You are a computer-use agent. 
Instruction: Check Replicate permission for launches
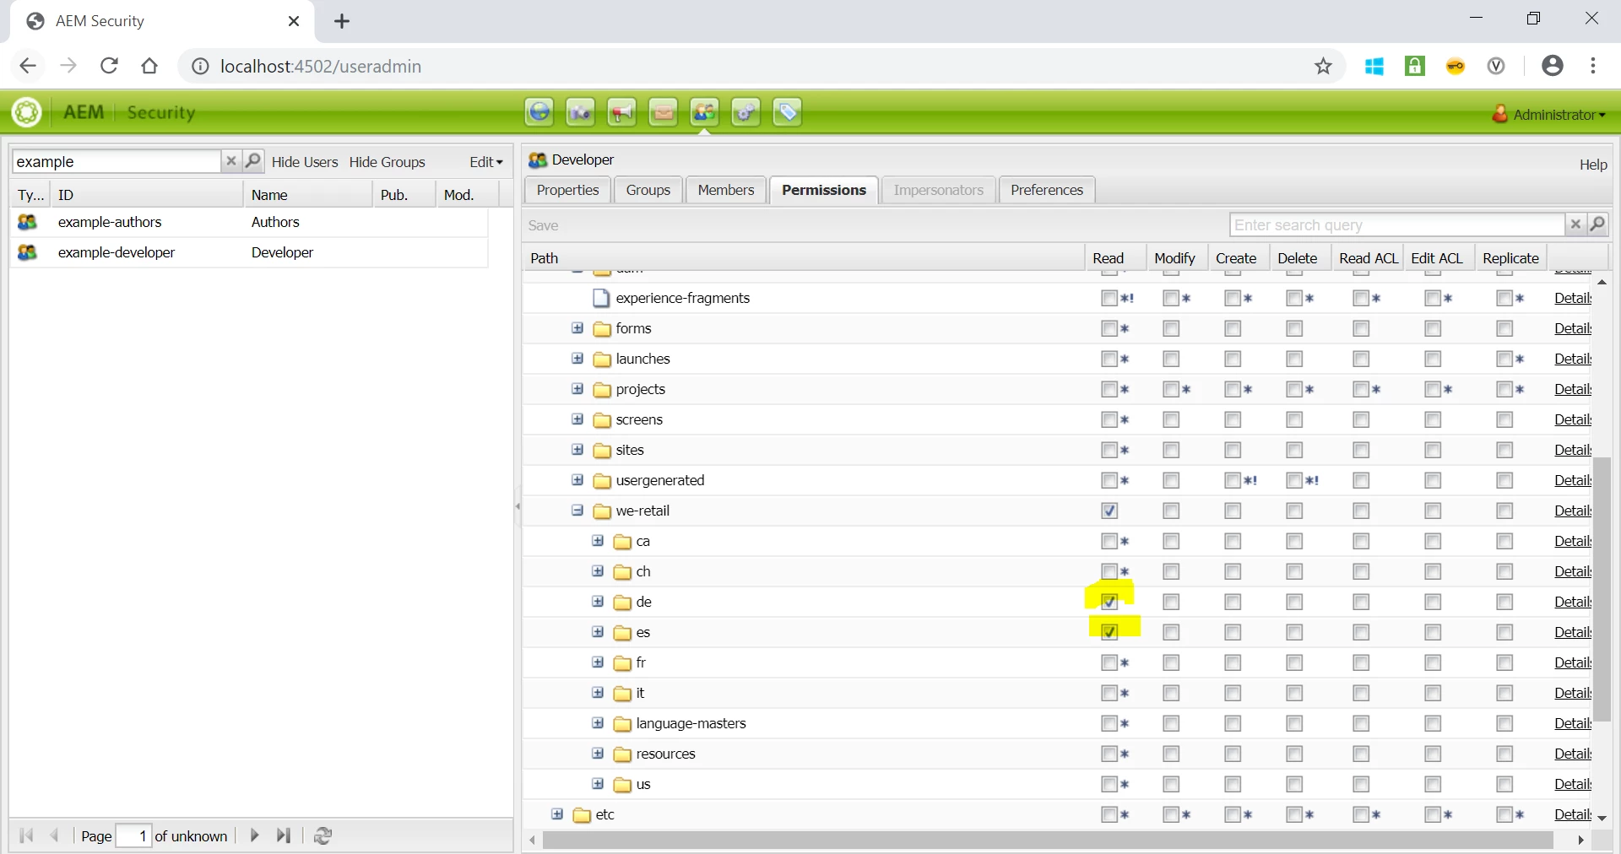click(x=1504, y=359)
